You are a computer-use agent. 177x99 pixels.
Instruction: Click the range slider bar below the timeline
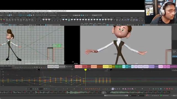(116, 95)
